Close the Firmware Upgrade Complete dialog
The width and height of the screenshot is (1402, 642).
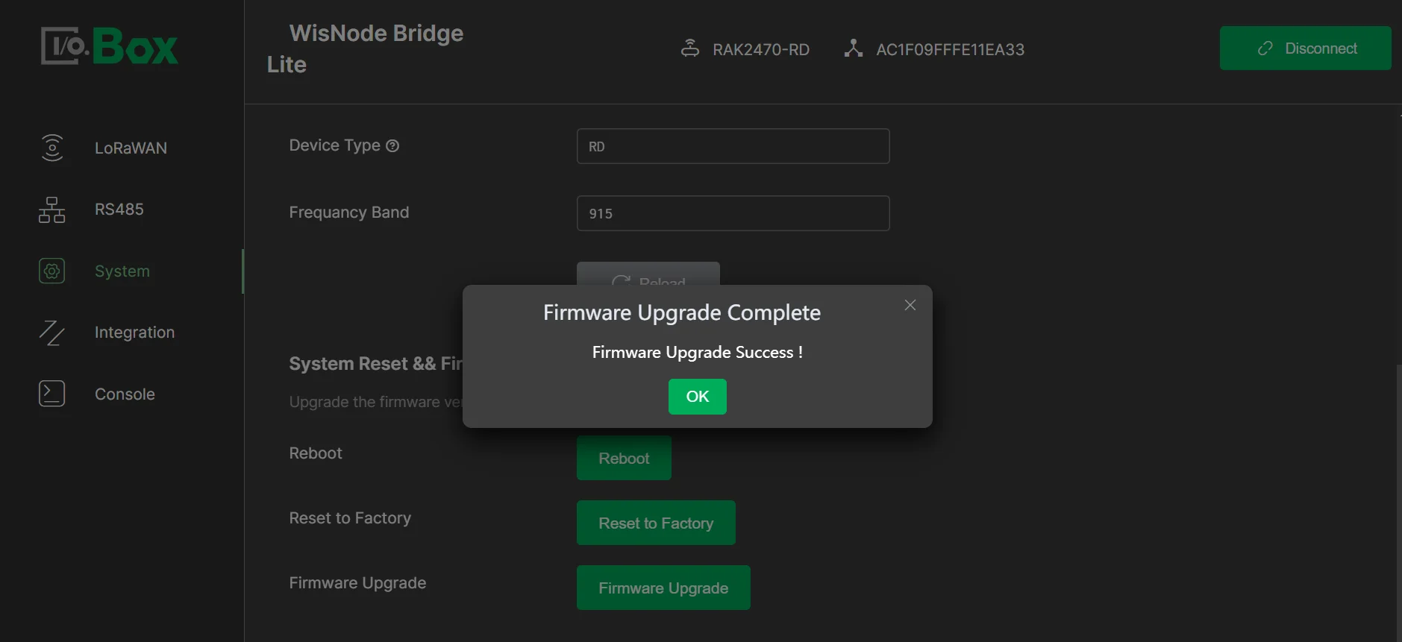coord(910,305)
